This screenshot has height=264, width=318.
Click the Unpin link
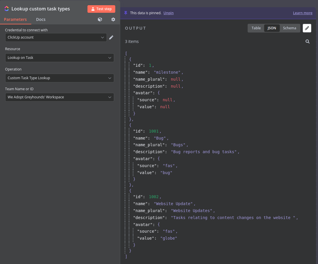click(169, 13)
